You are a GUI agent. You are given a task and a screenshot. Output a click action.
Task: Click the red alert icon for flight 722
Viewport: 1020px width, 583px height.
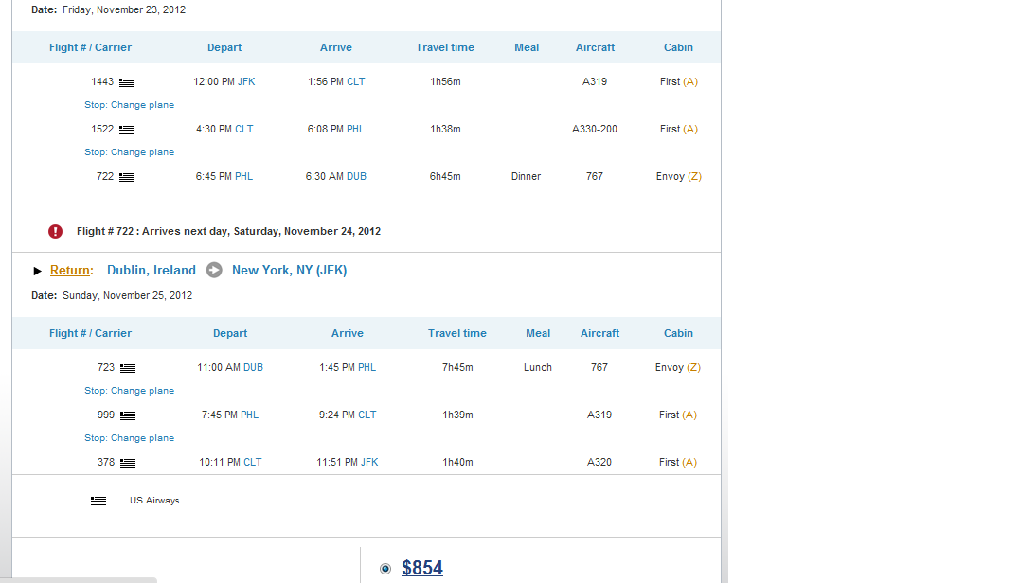(x=56, y=231)
